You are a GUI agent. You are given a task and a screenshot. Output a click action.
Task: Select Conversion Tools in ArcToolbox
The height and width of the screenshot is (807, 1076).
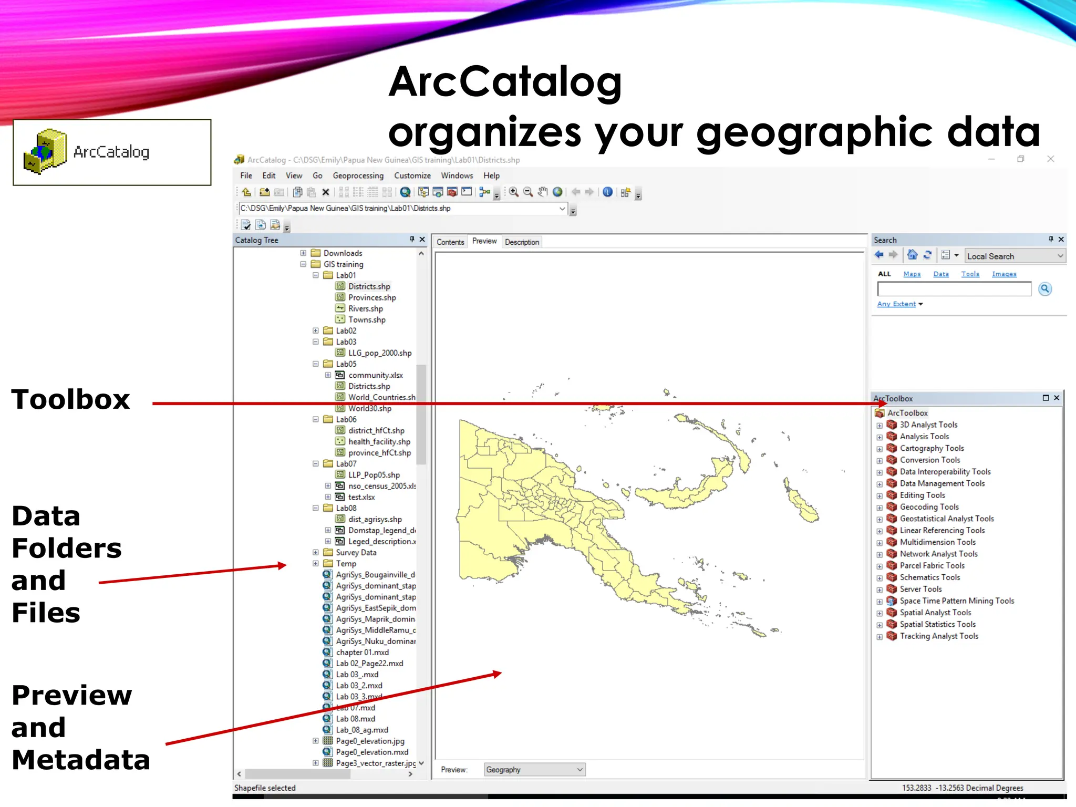[x=930, y=460]
